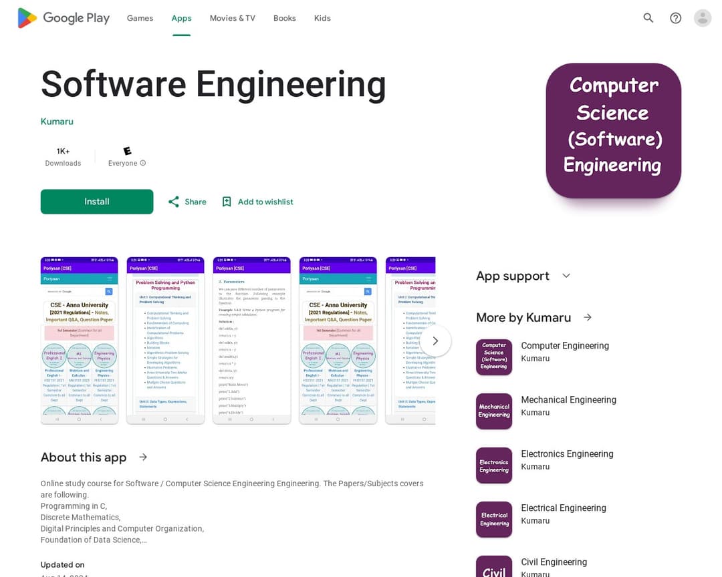Click the 1K+ Downloads text

pos(63,157)
